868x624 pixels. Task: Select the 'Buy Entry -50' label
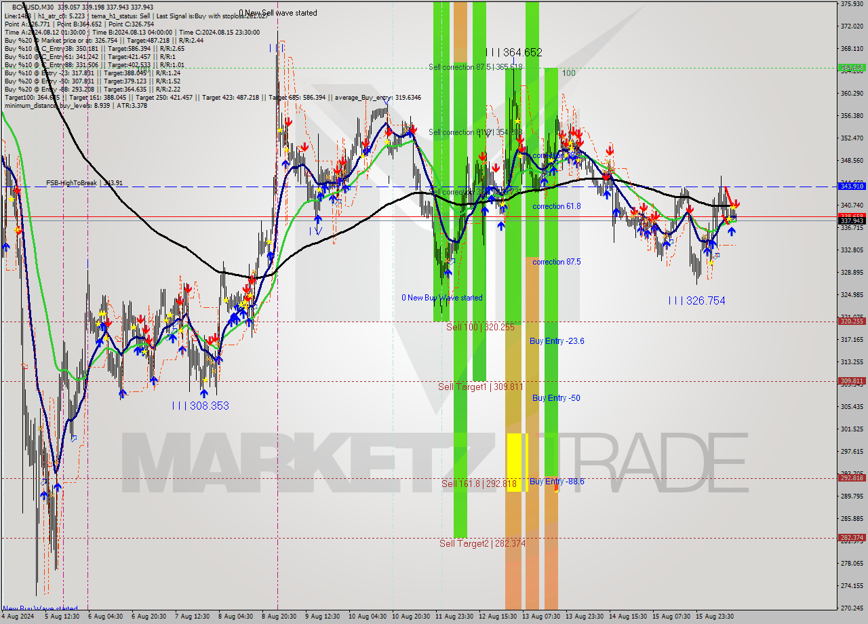point(556,398)
